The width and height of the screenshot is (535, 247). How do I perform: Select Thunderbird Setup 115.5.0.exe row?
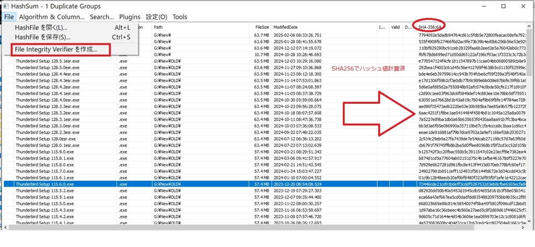[x=266, y=204]
